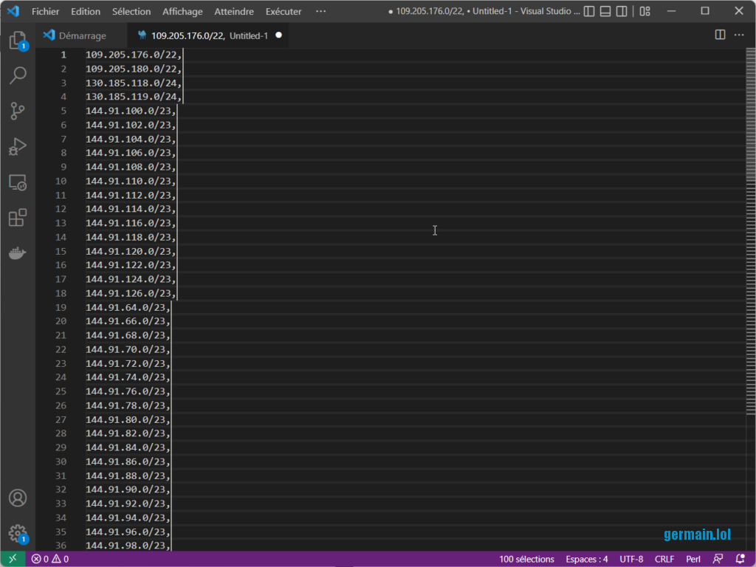Open the Remote Explorer icon
The image size is (756, 567).
(x=18, y=182)
